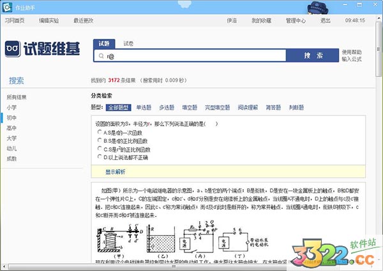Filter questions by 多选题
This screenshot has height=271, width=383.
[167, 108]
